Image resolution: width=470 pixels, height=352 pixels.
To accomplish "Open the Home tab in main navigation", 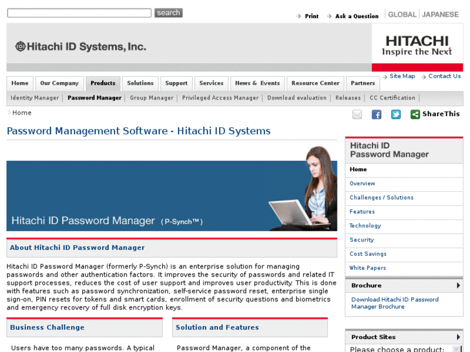I will (x=20, y=83).
